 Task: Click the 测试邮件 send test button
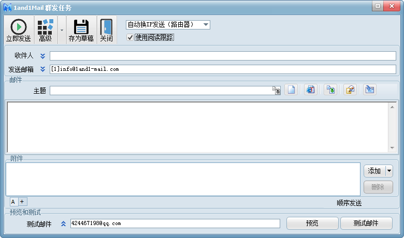click(x=366, y=223)
